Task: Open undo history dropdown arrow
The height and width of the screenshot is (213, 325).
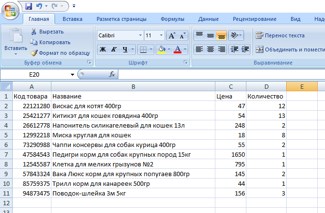Action: pyautogui.click(x=46, y=6)
